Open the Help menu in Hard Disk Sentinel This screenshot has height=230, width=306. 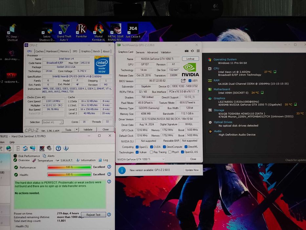tap(12, 142)
